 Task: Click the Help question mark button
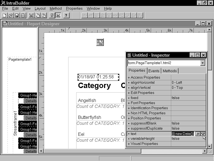click(x=66, y=15)
